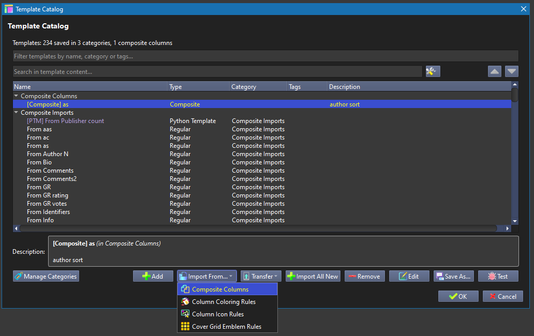The image size is (534, 336).
Task: Click the Cover Grid Emblem Rules icon
Action: pyautogui.click(x=185, y=327)
